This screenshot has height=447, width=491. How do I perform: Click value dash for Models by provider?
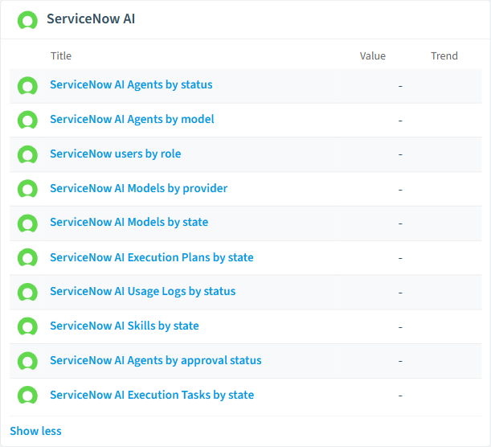click(x=400, y=190)
